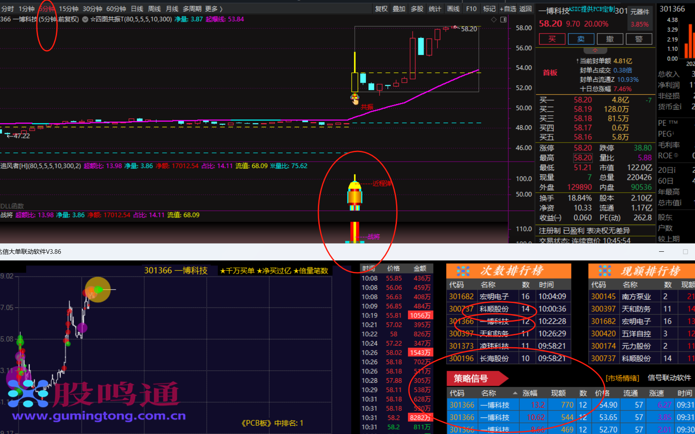
Task: Click the 1543万 highlighted trade amount
Action: click(420, 353)
